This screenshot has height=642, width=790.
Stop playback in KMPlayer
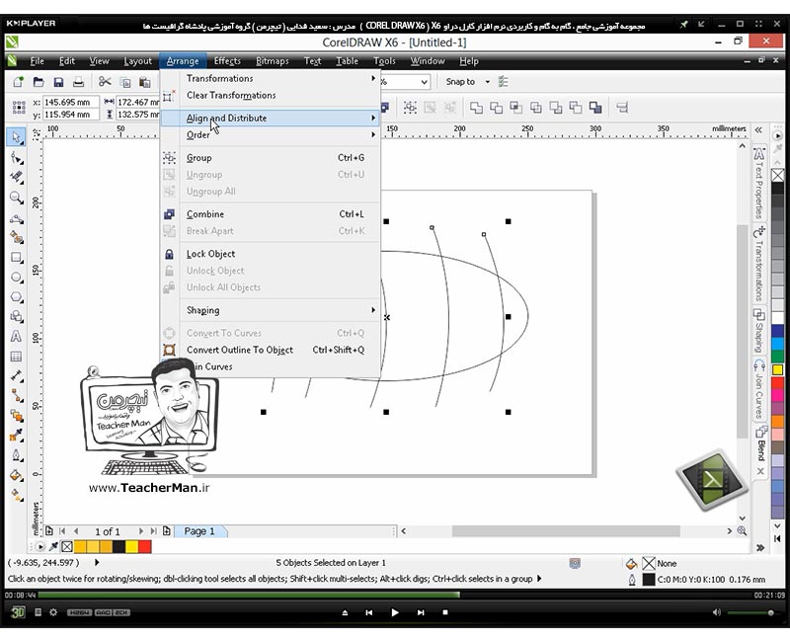pyautogui.click(x=445, y=612)
